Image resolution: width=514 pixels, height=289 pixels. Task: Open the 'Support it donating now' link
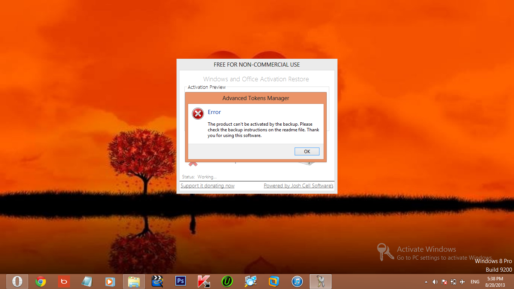point(207,186)
